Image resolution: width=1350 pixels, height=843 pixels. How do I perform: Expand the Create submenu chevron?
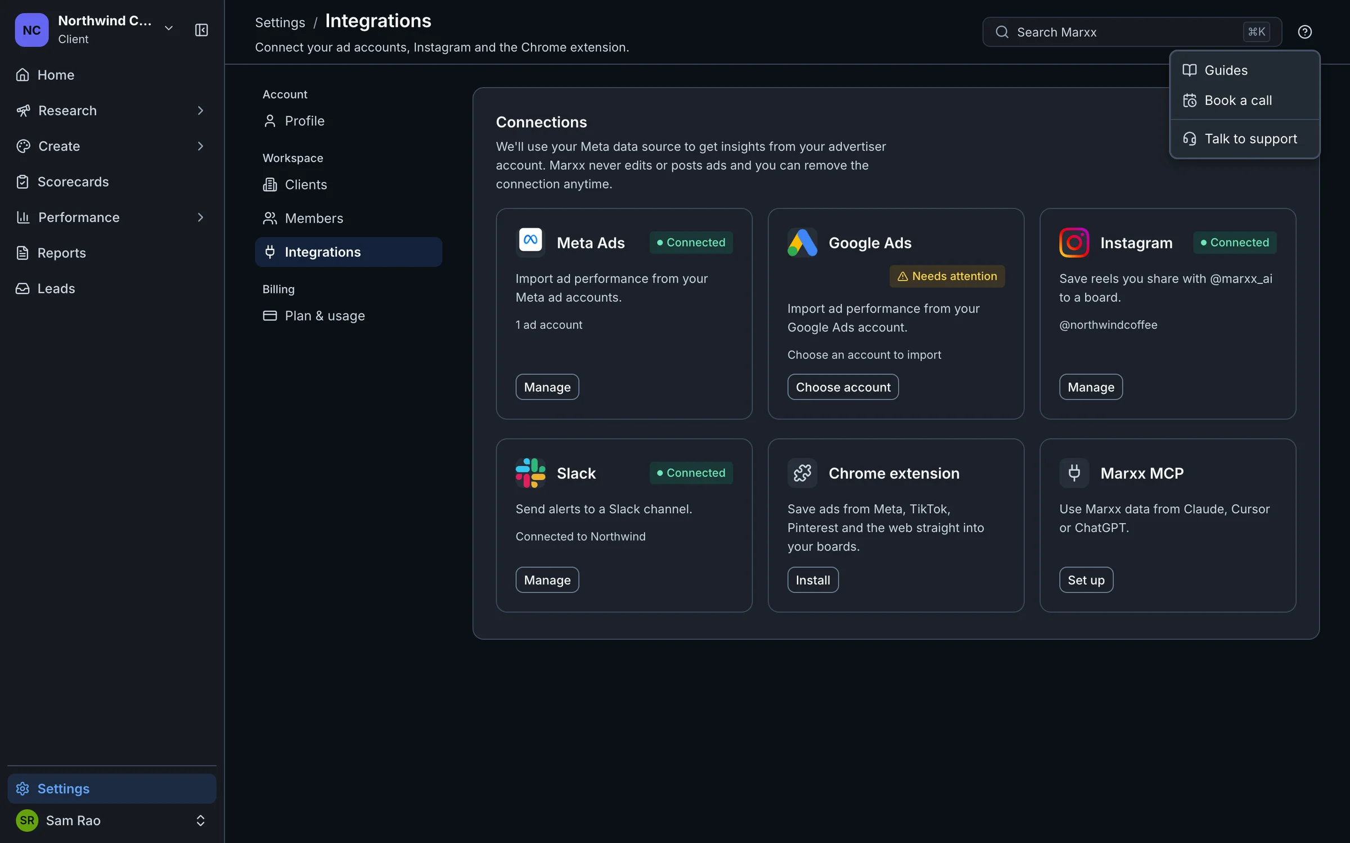click(200, 146)
